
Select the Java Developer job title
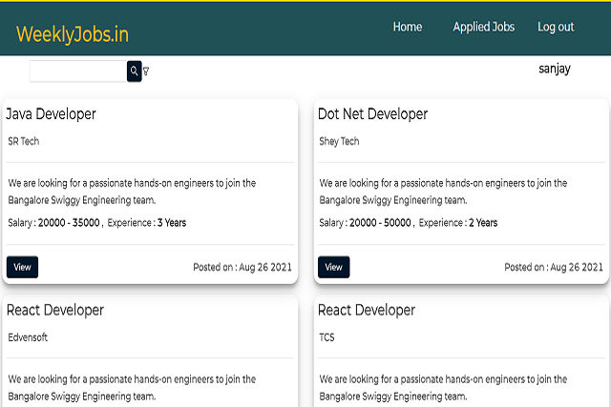(x=52, y=114)
